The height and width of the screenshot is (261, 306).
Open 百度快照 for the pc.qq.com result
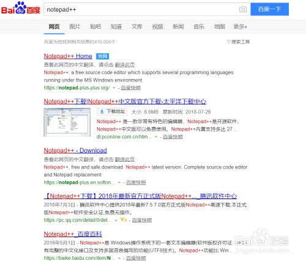coord(142,220)
